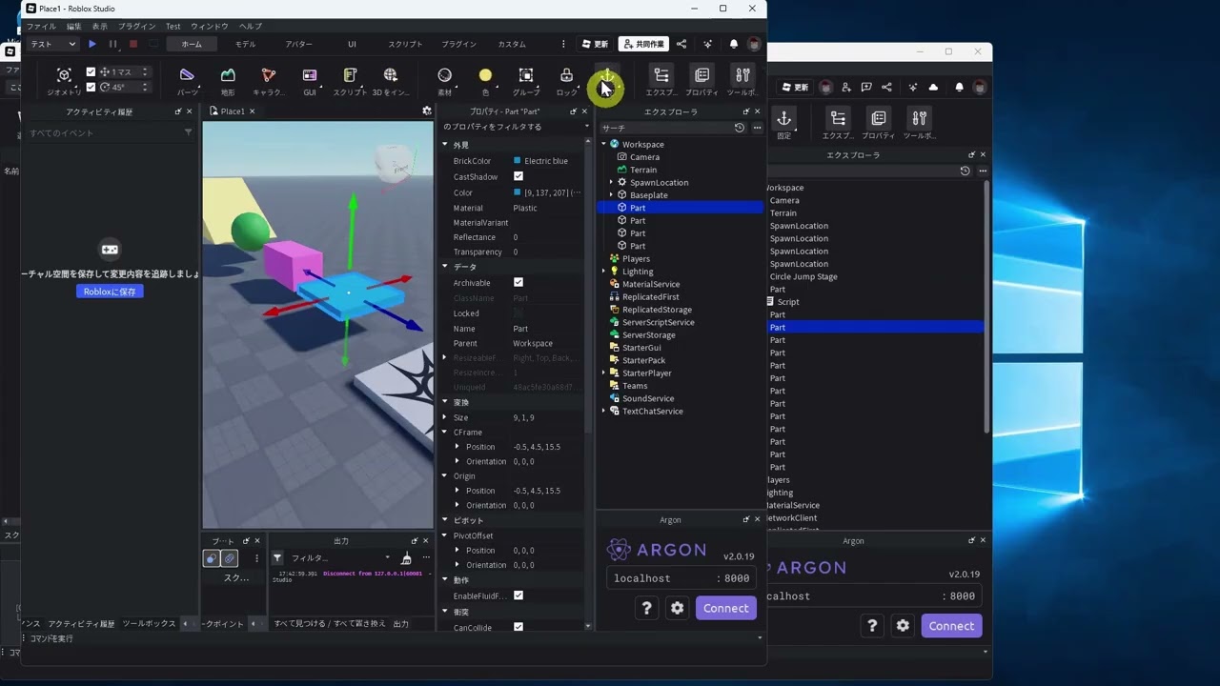Open Argon plugin settings gear
The width and height of the screenshot is (1220, 686).
677,608
